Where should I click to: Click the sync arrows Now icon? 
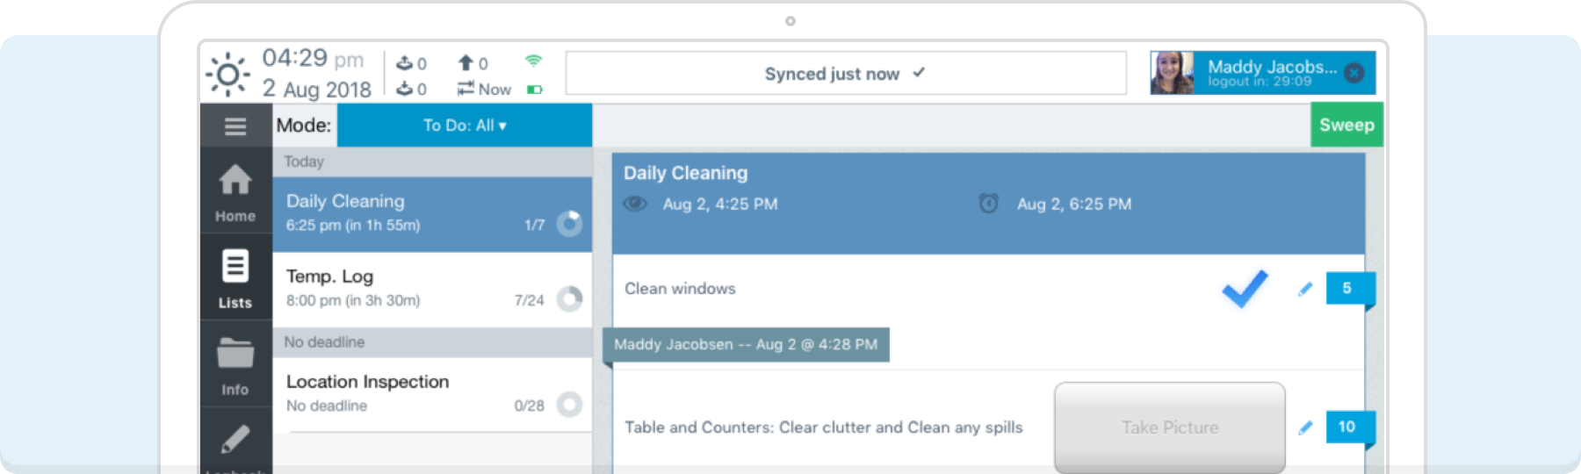483,89
